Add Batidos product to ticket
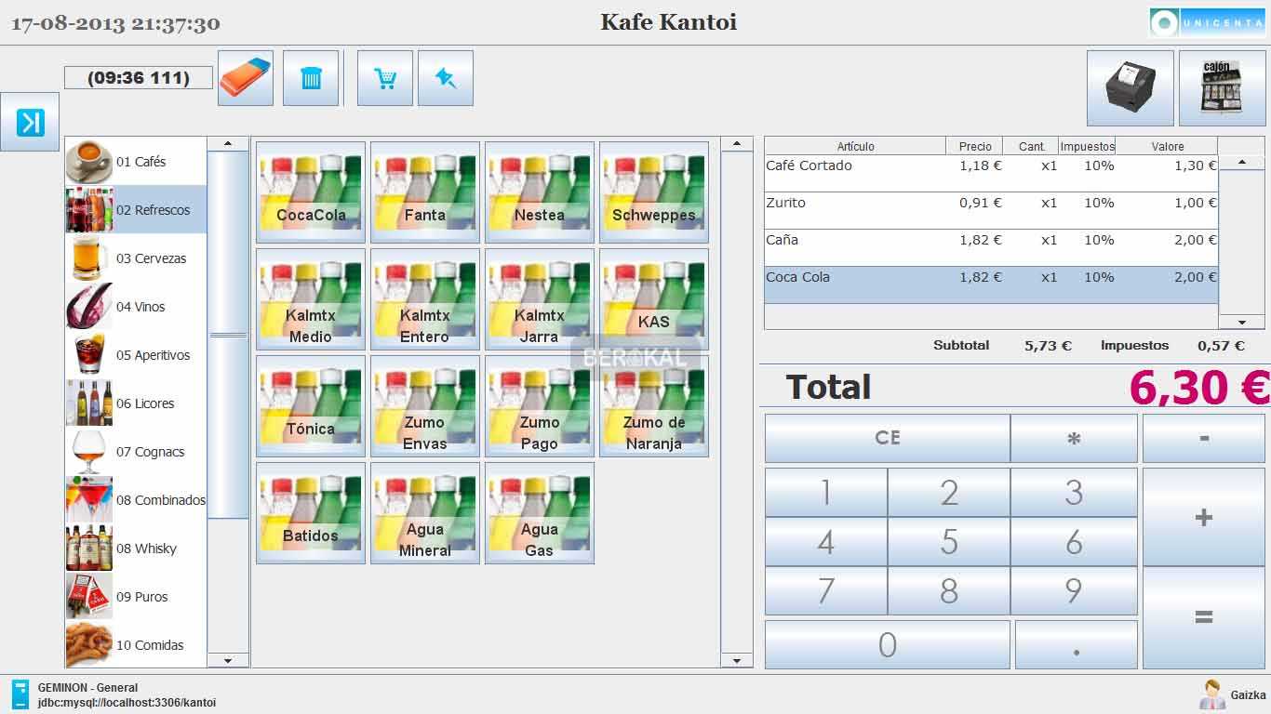Image resolution: width=1271 pixels, height=714 pixels. pyautogui.click(x=311, y=513)
